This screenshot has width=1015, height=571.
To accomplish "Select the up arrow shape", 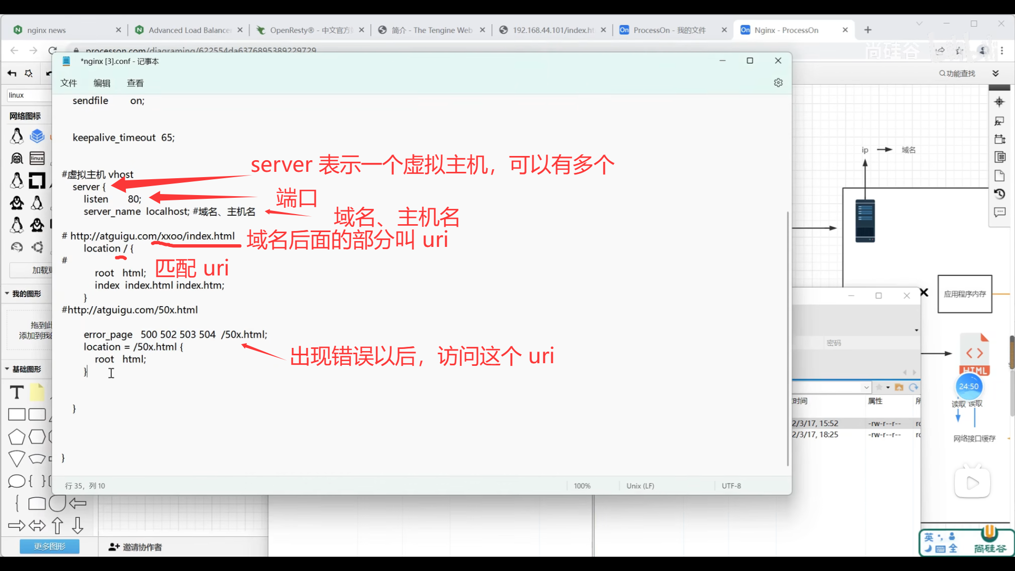I will click(x=58, y=526).
